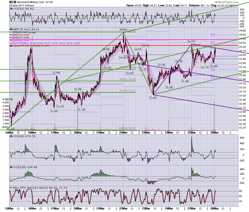Image resolution: width=249 pixels, height=212 pixels.
Task: Click the 33.280 low price label
Action: [169, 87]
